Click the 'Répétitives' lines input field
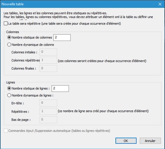This screenshot has height=149, width=165. tap(48, 111)
